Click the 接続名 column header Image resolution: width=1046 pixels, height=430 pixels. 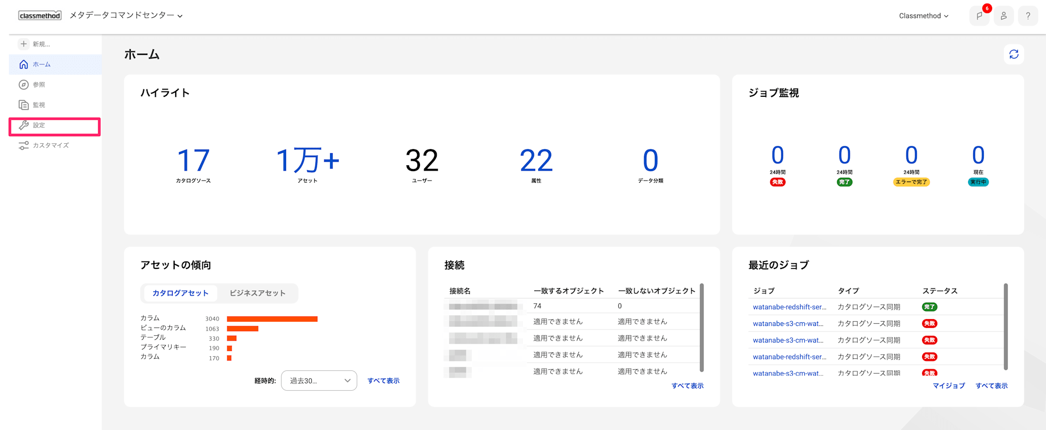(460, 291)
